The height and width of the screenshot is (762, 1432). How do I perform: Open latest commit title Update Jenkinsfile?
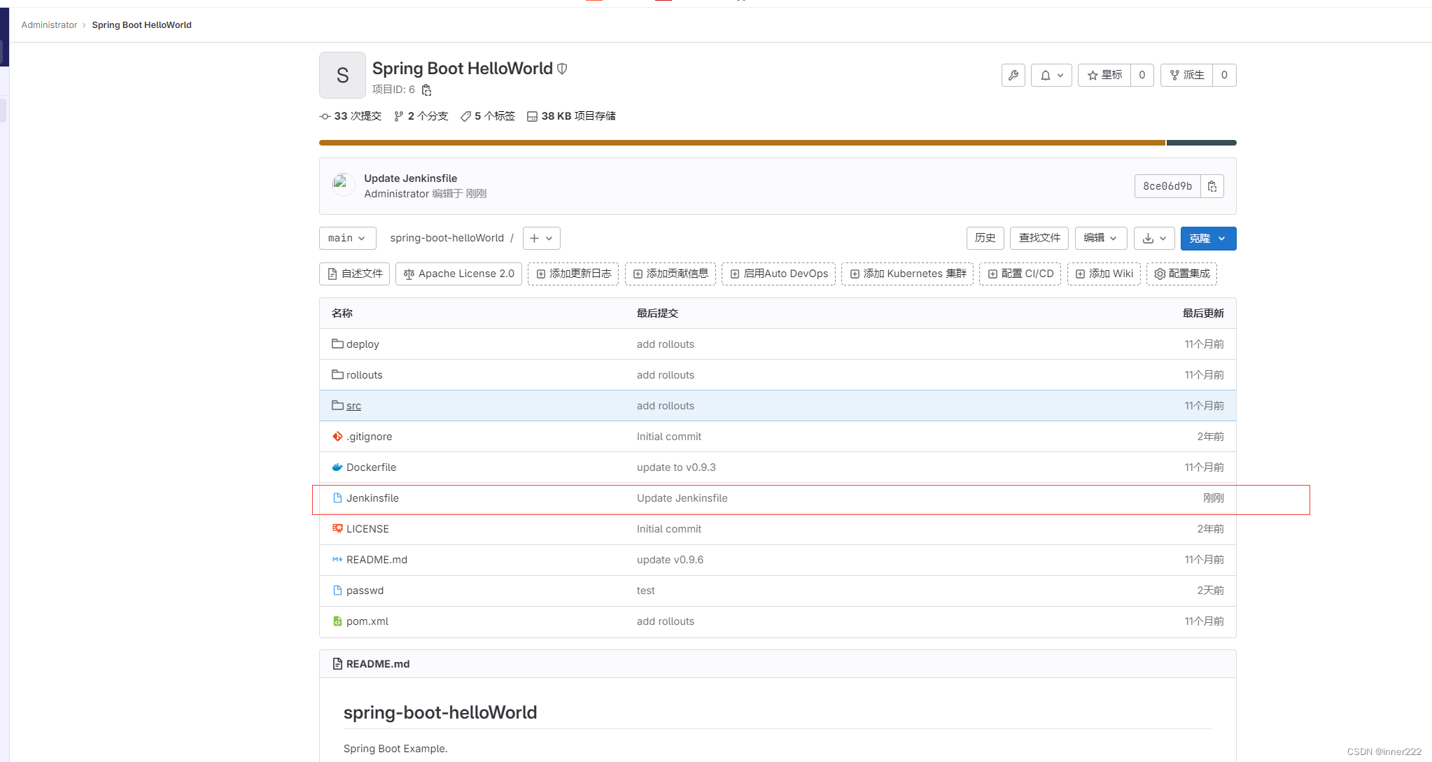pos(410,178)
